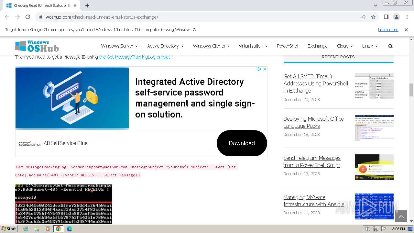
Task: Open Chrome's three-dot menu
Action: [407, 17]
